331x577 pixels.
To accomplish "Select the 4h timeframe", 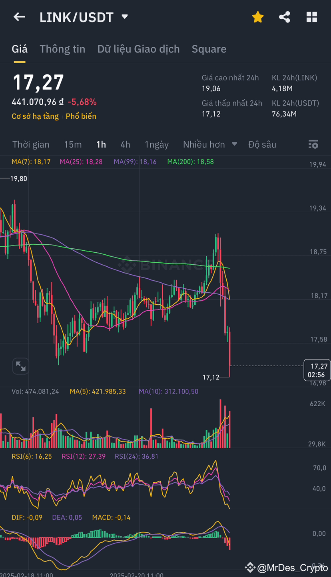I will tap(125, 144).
